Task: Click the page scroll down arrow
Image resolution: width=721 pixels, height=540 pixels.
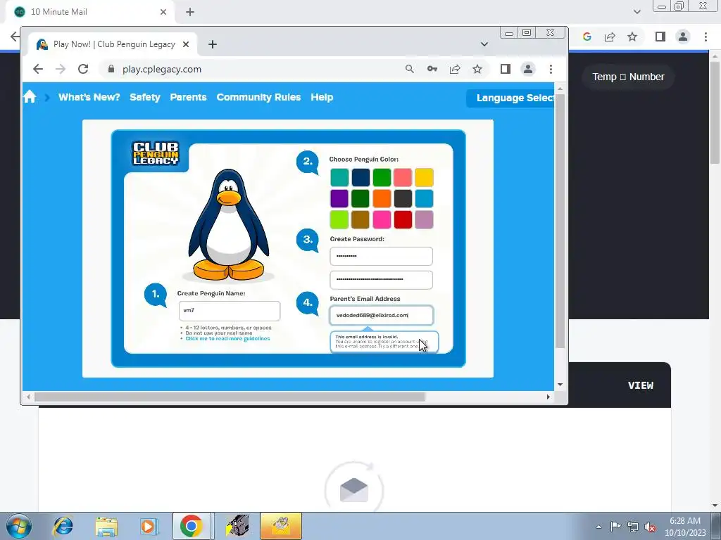Action: click(560, 385)
